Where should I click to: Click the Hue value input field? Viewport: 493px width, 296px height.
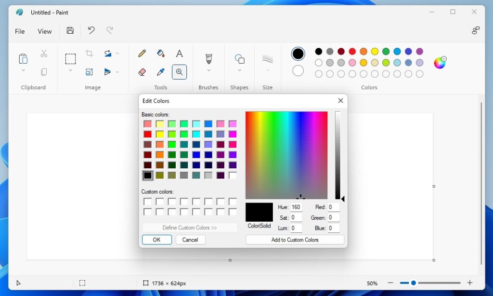296,207
